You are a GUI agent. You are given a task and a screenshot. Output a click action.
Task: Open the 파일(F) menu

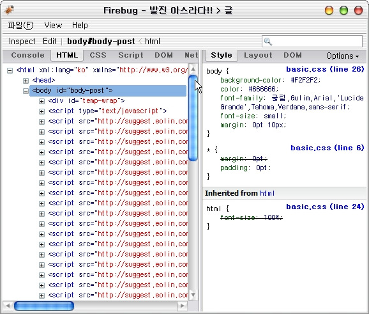click(20, 25)
